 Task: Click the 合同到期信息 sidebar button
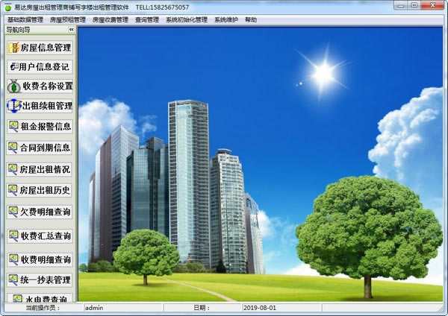(x=40, y=148)
